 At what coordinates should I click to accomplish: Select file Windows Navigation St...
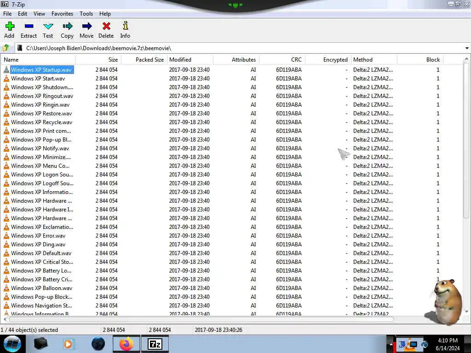click(x=41, y=305)
